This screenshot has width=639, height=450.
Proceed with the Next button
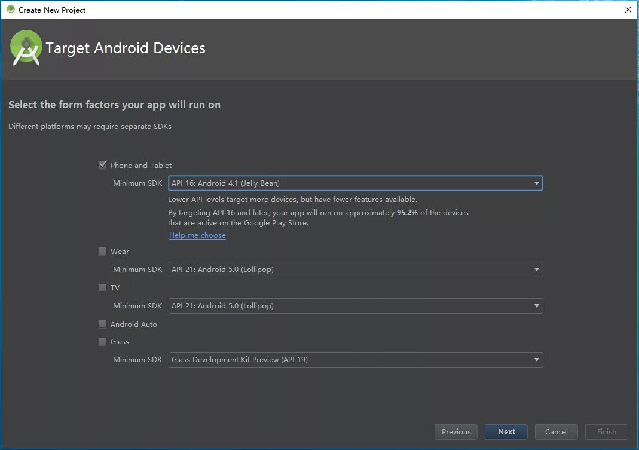506,431
